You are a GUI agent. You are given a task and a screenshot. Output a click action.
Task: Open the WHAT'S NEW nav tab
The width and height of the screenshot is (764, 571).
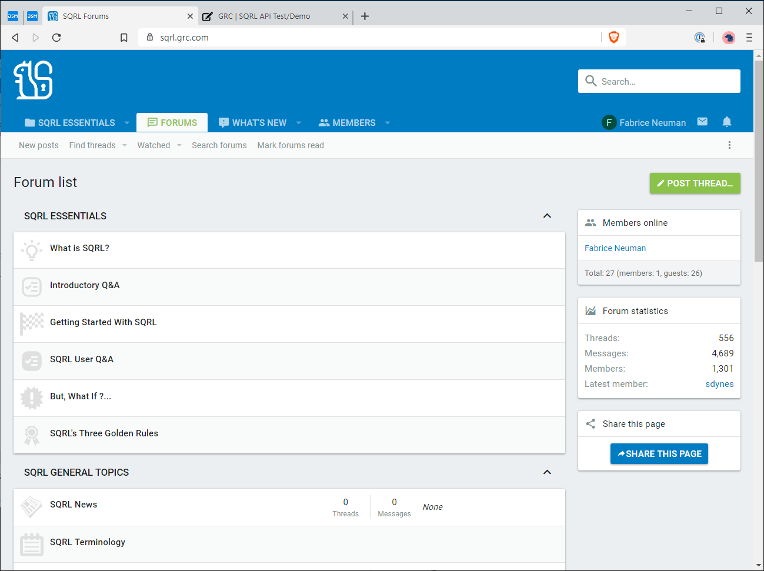(x=252, y=122)
